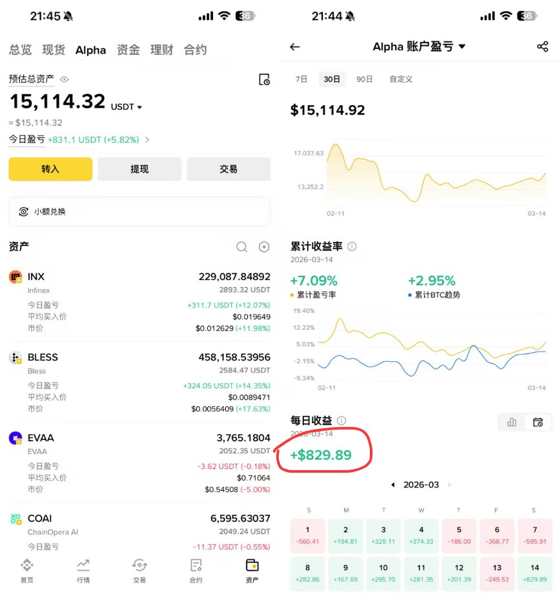Tap the 提现 withdraw button
Screen dimensions: 559x603
coord(139,169)
